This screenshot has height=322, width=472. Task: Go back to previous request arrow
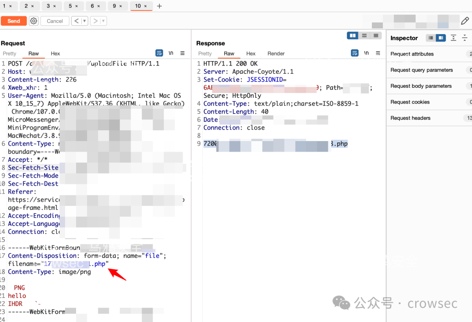point(76,21)
